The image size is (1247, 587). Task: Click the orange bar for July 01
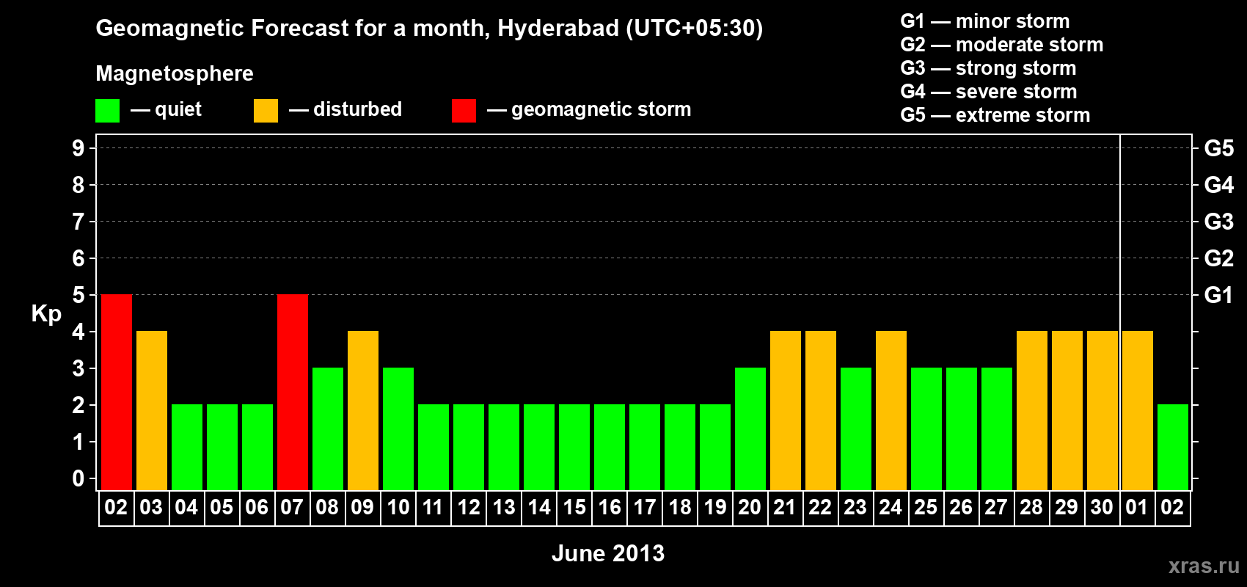tap(1138, 410)
